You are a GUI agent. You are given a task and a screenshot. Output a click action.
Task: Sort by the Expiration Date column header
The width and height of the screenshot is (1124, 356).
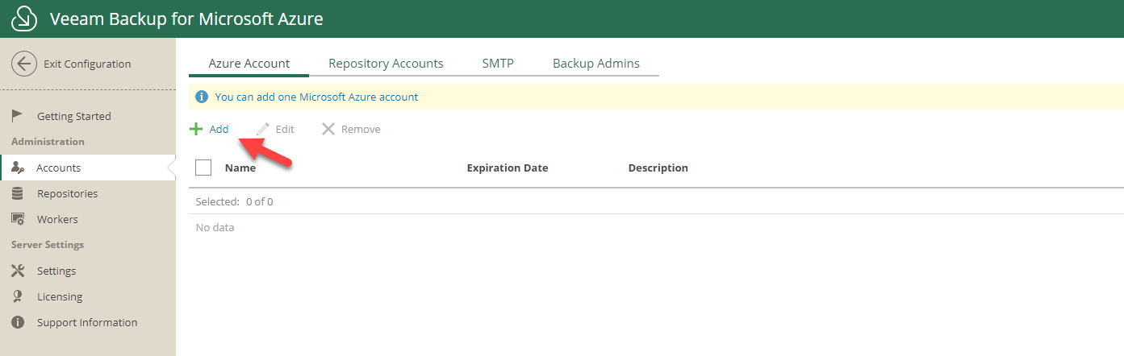(508, 168)
